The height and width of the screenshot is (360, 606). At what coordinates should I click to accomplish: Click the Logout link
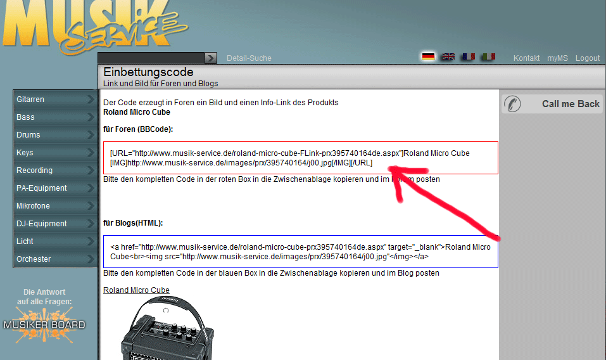pyautogui.click(x=588, y=58)
